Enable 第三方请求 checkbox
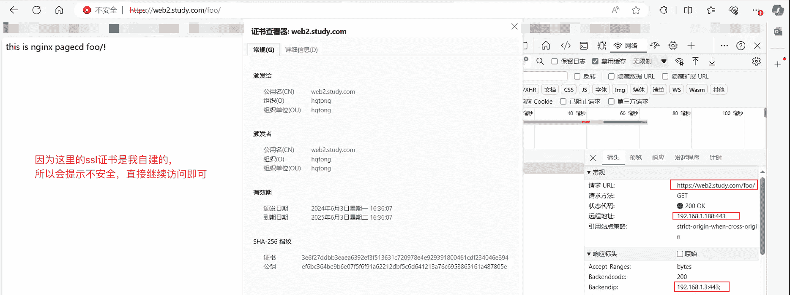The image size is (790, 295). [611, 101]
